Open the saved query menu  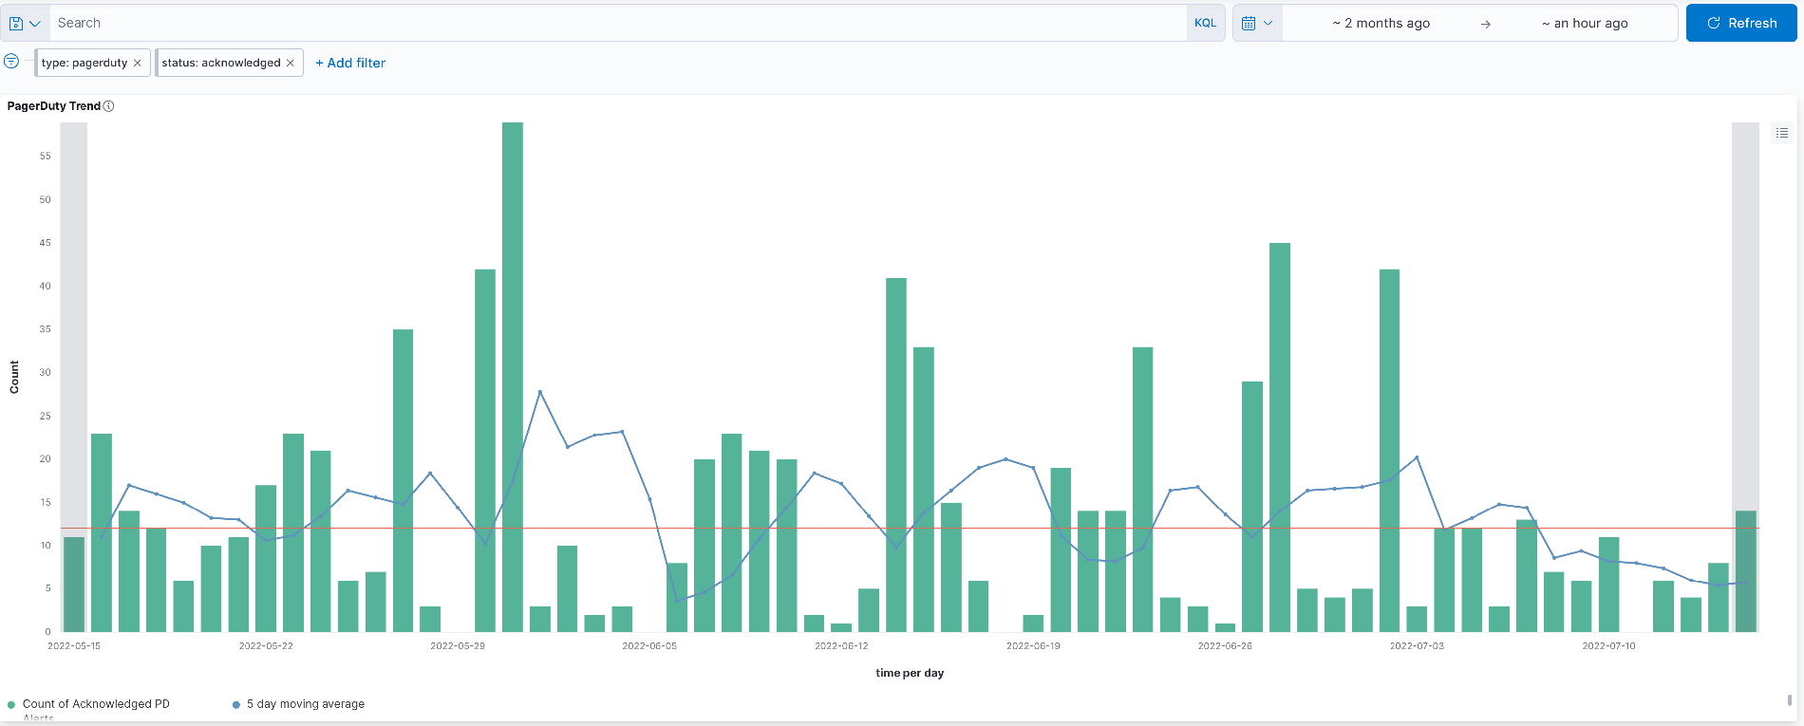[25, 23]
